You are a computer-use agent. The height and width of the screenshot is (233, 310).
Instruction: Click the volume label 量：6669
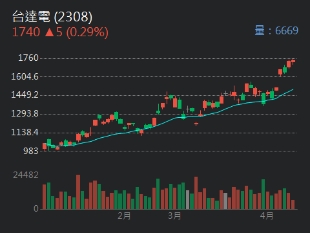[x=276, y=30]
